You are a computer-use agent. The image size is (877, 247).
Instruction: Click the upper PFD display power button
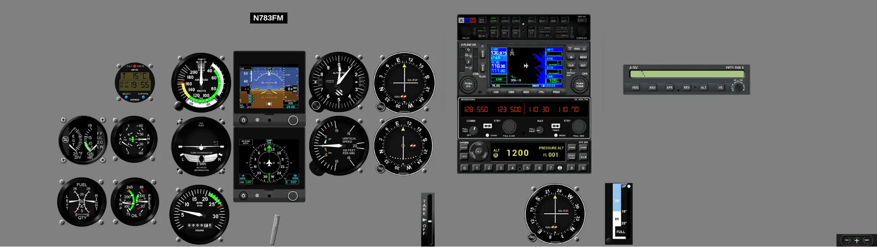point(243,120)
